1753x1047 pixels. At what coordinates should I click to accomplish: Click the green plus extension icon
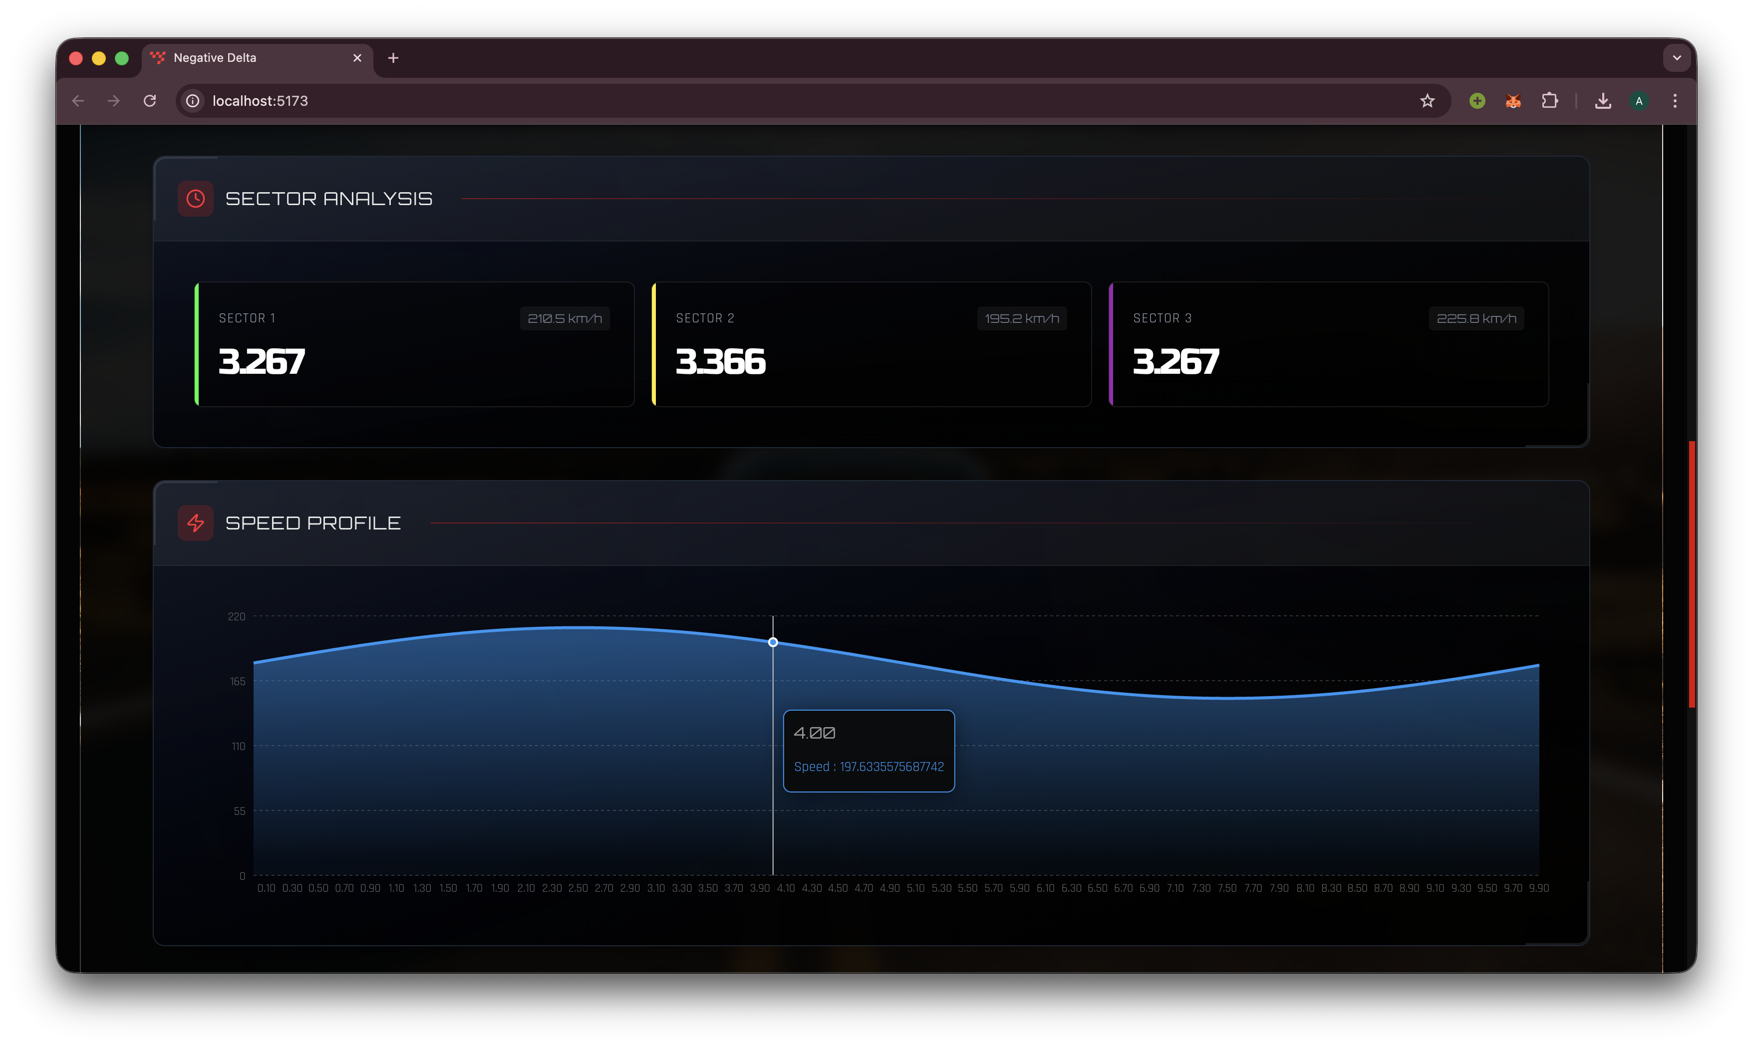pos(1477,101)
